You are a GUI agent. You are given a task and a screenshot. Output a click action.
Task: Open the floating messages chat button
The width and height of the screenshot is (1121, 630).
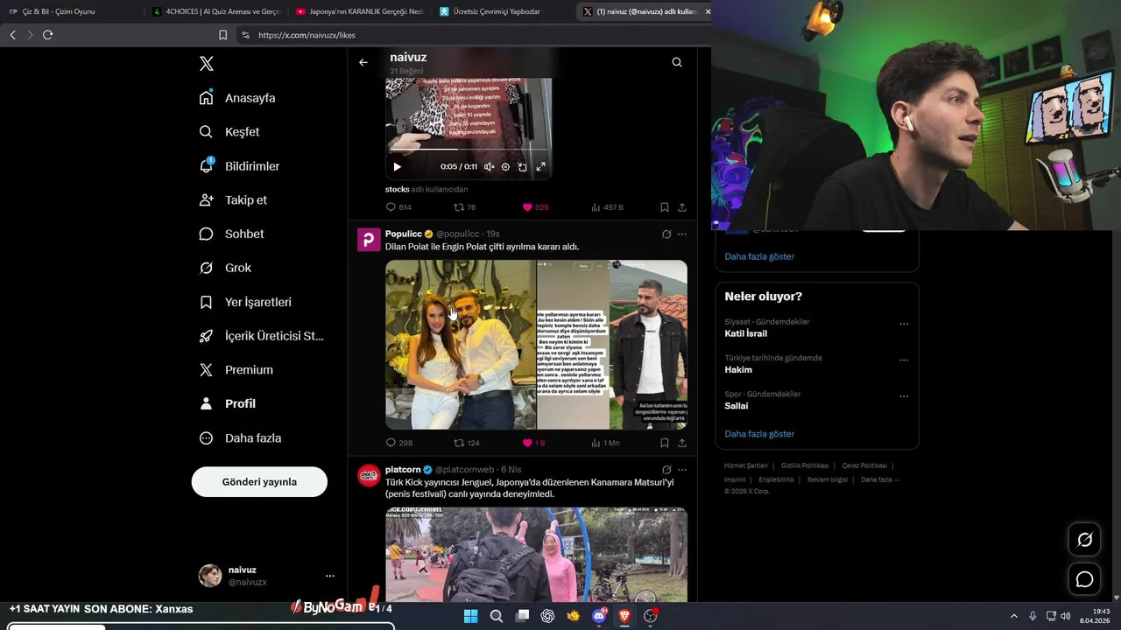pos(1084,579)
